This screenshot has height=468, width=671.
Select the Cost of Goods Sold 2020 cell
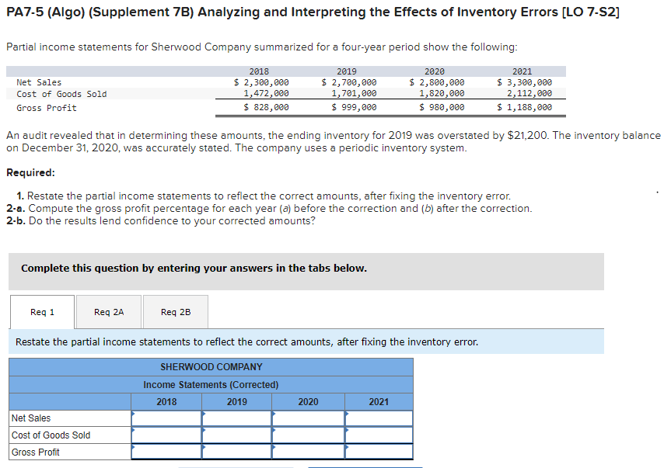point(307,435)
